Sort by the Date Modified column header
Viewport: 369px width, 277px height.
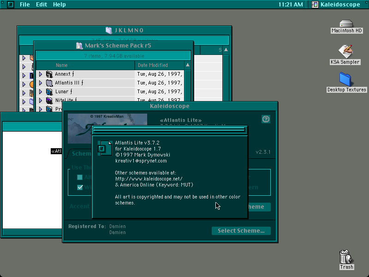160,65
